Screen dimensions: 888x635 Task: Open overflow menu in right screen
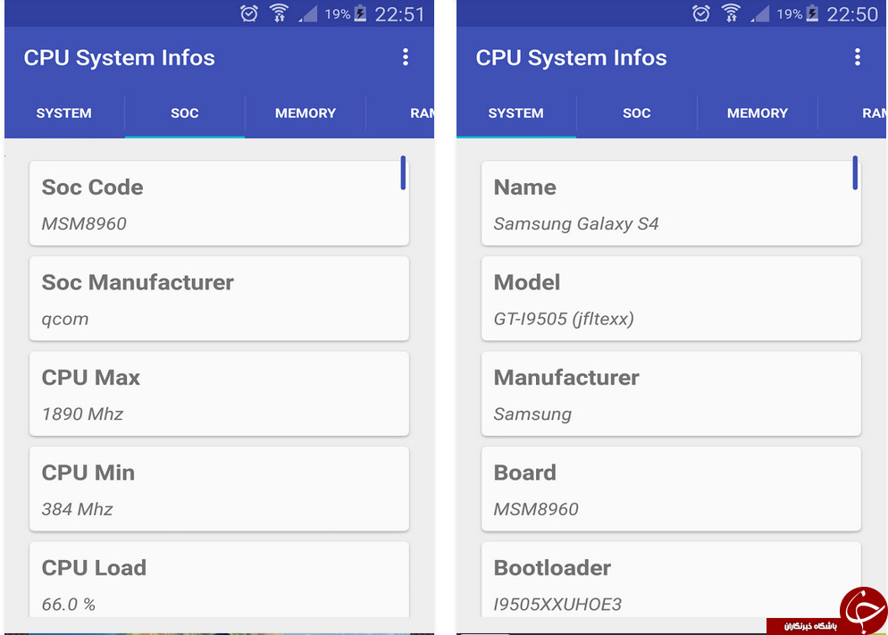(x=858, y=57)
